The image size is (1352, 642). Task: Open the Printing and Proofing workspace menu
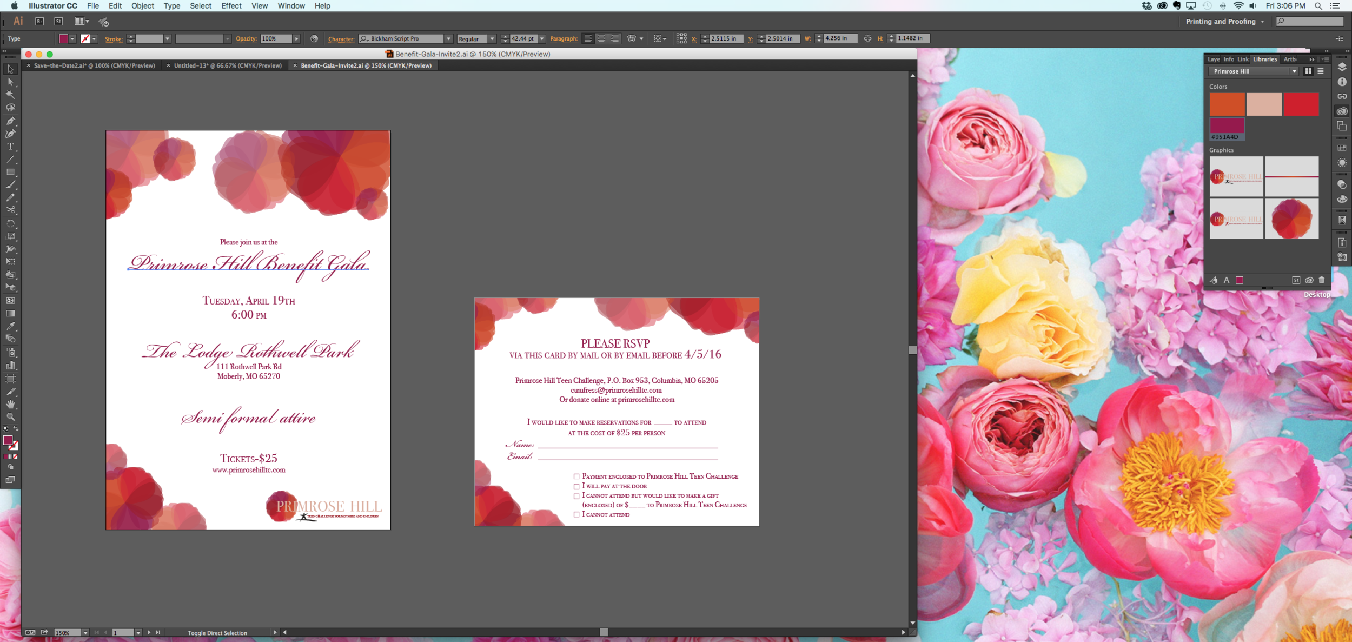click(1224, 22)
